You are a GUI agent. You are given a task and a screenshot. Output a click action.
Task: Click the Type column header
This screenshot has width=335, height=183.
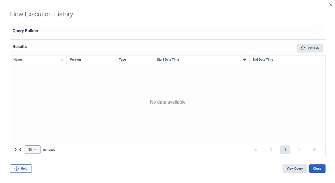click(123, 60)
